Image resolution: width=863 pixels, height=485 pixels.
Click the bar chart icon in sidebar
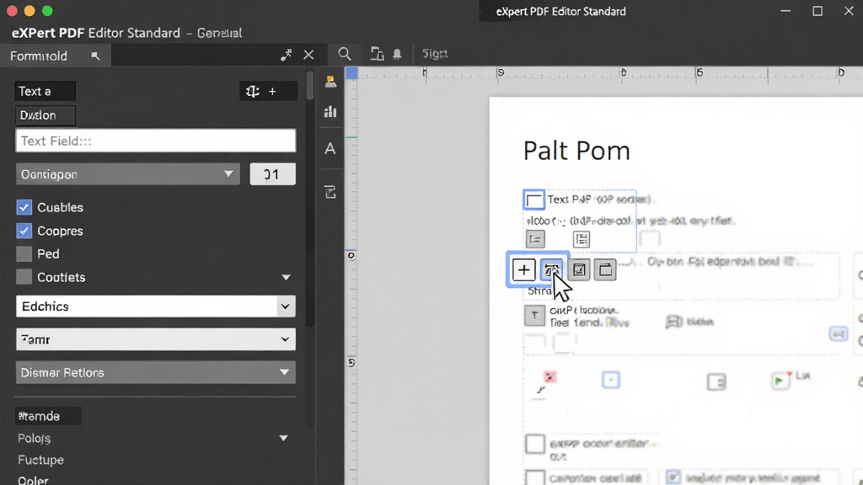coord(330,112)
